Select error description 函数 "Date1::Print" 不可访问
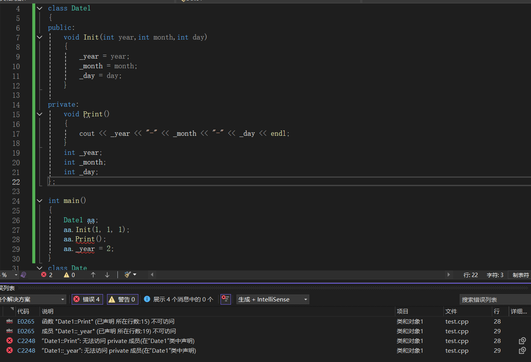The image size is (531, 362). pos(108,321)
